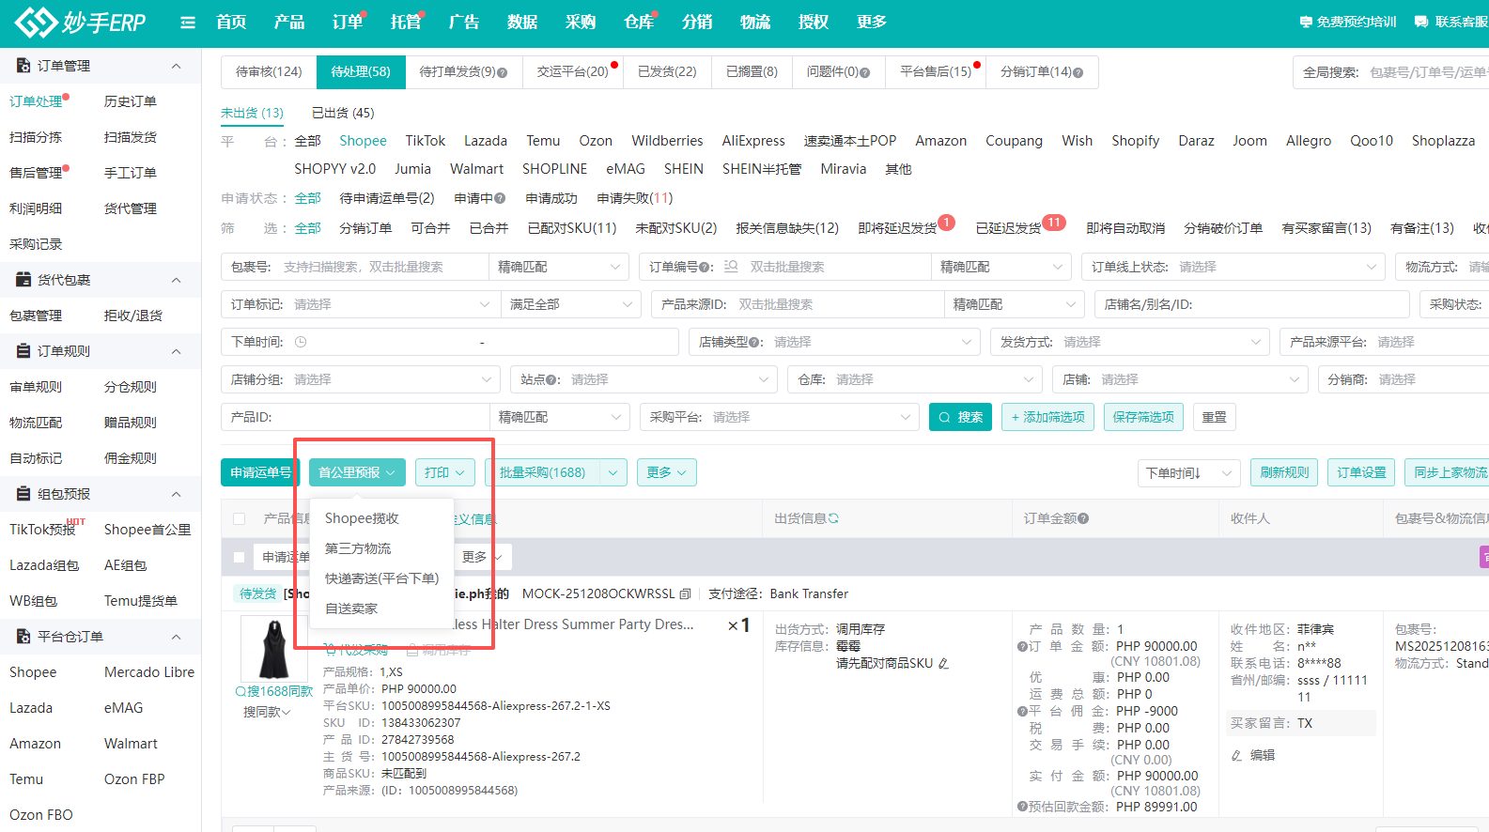Viewport: 1489px width, 832px height.
Task: Click the clock icon in 下单时间 field
Action: (x=301, y=342)
